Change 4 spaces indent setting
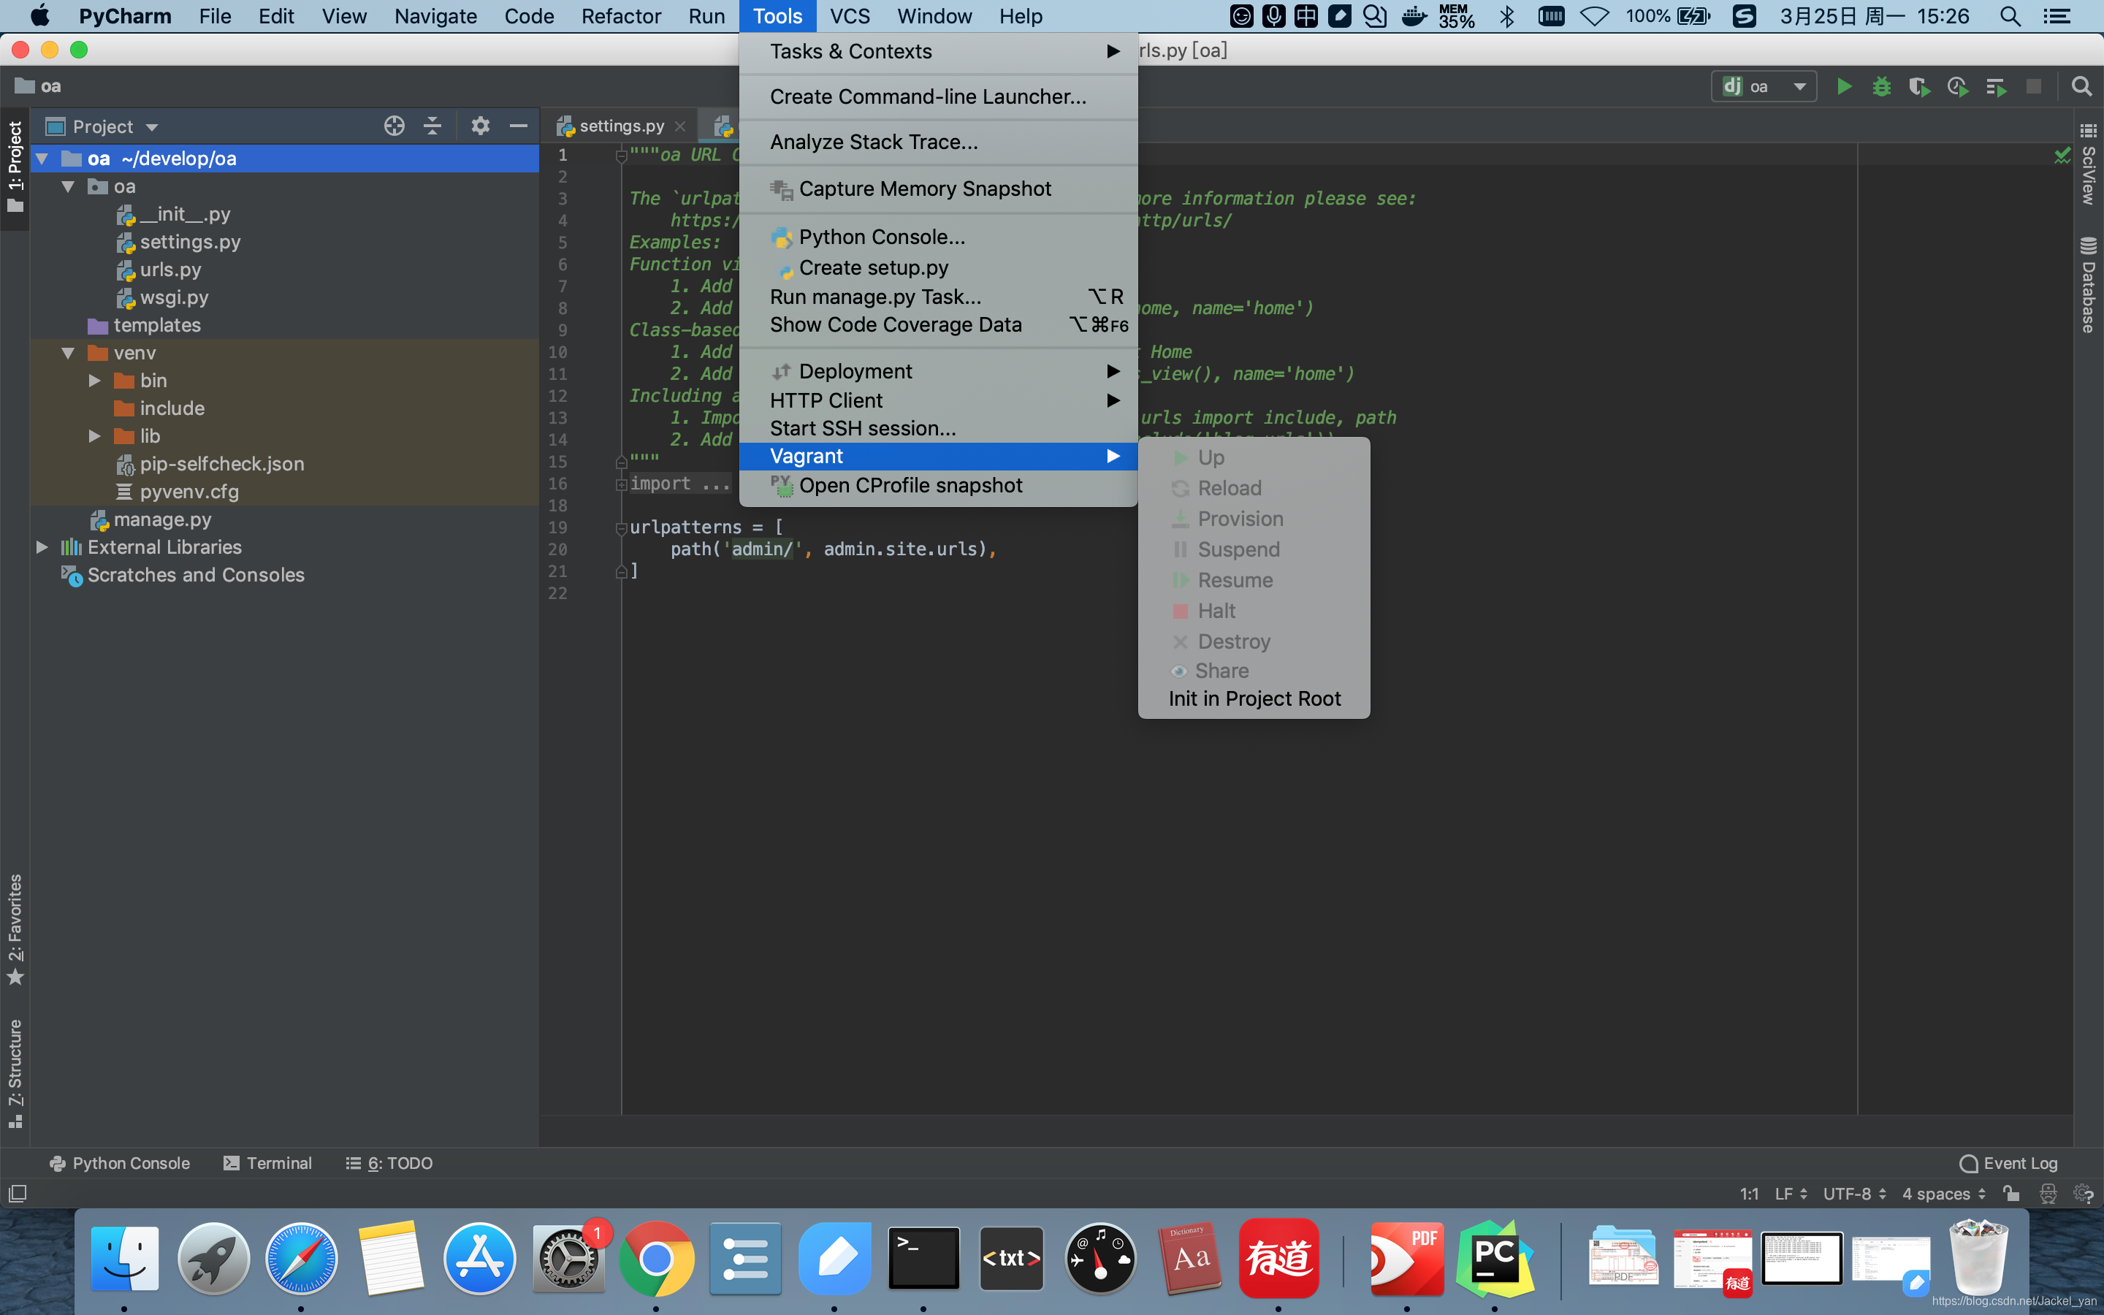 pos(1944,1193)
